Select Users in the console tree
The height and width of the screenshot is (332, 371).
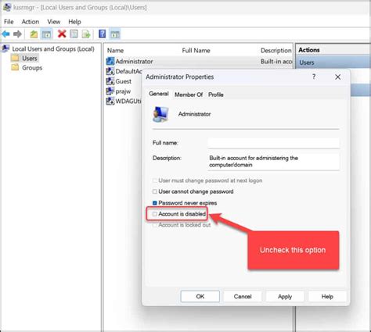point(30,58)
